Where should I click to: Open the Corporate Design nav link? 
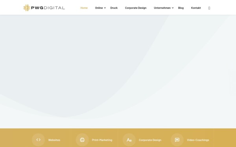coord(136,8)
